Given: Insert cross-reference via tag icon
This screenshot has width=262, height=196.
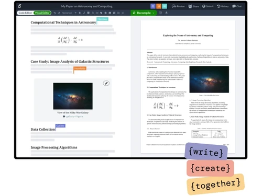Looking at the screenshot, I should [x=101, y=13].
